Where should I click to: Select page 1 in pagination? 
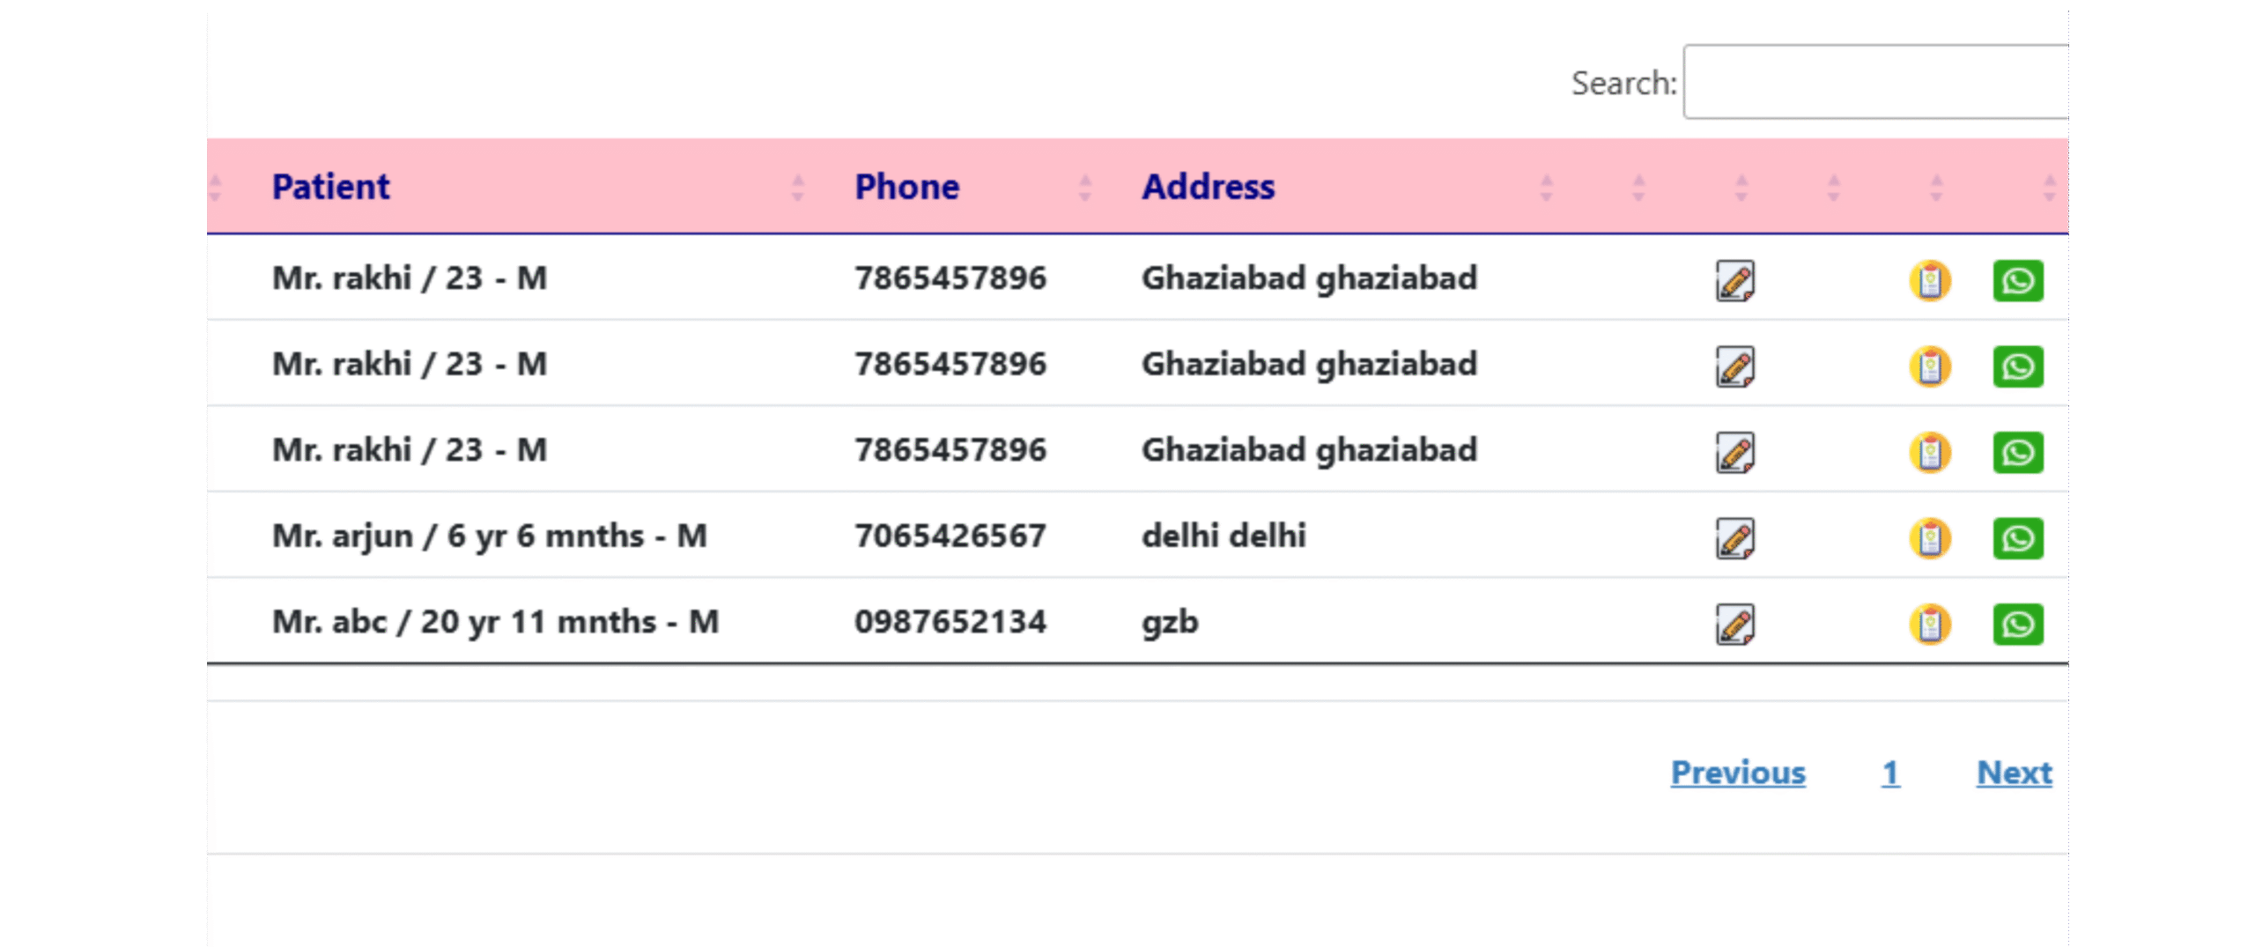1890,773
